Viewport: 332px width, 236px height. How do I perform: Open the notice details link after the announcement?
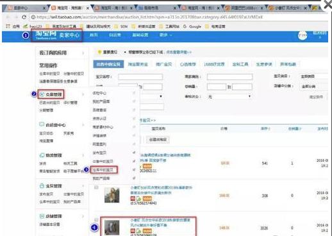(179, 52)
